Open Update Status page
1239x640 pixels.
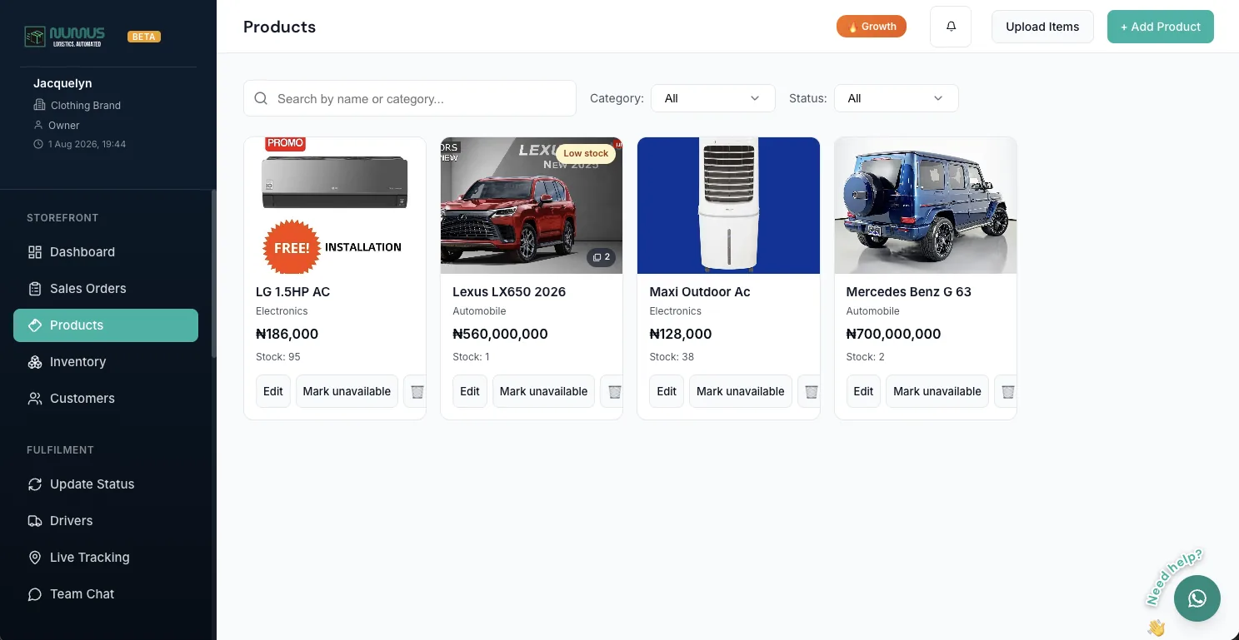[x=106, y=484]
